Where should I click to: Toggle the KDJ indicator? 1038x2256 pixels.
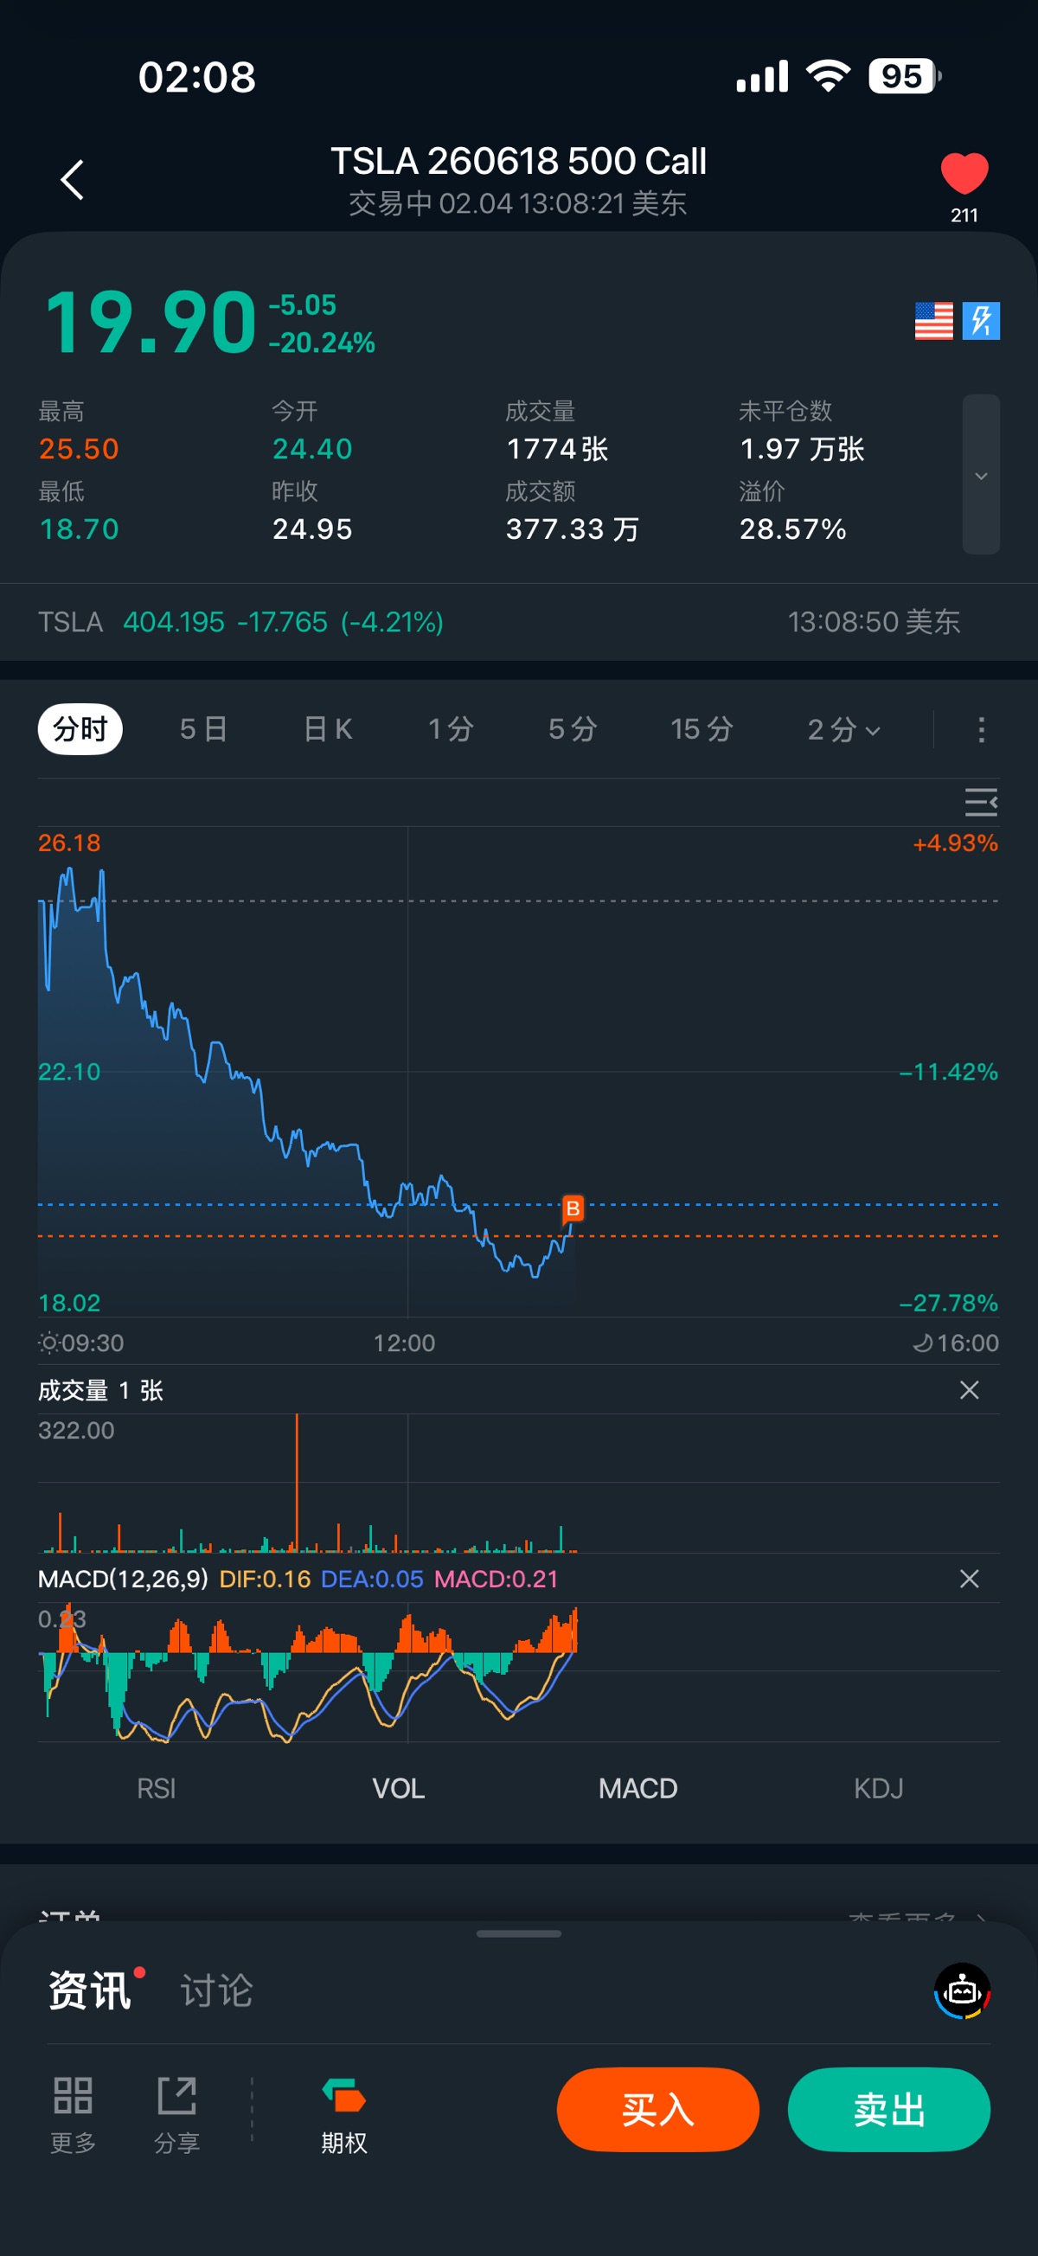coord(878,1788)
